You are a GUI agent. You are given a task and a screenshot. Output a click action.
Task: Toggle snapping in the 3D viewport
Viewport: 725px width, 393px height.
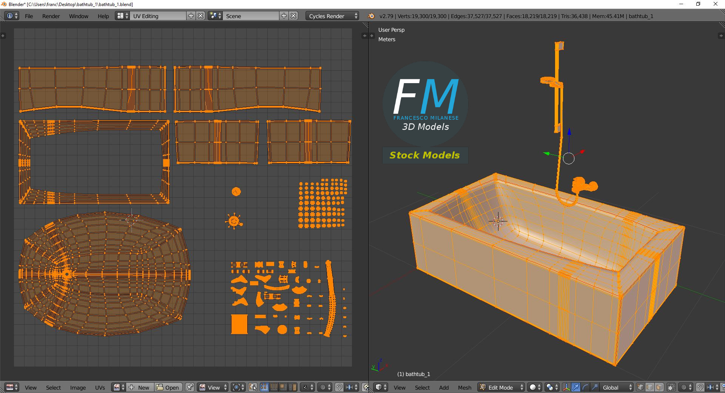click(700, 387)
